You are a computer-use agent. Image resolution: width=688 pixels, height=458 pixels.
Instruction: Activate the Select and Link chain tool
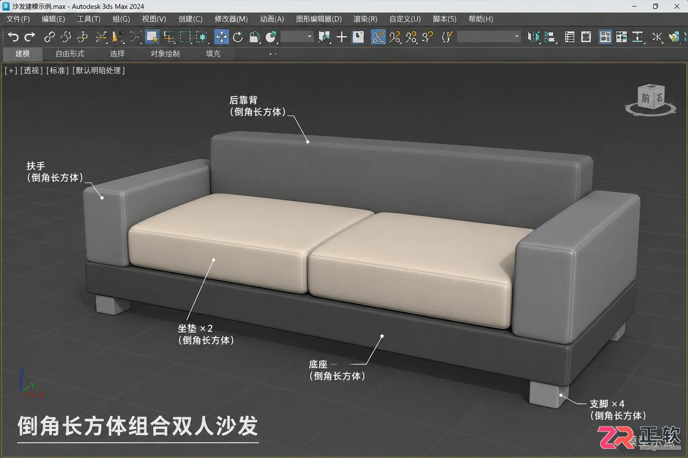49,37
